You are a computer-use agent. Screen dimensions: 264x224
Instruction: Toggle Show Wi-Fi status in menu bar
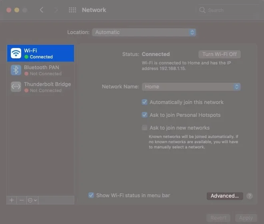(x=92, y=195)
